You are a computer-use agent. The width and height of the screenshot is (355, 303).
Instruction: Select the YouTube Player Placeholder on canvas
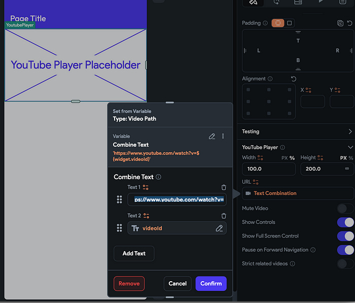76,65
